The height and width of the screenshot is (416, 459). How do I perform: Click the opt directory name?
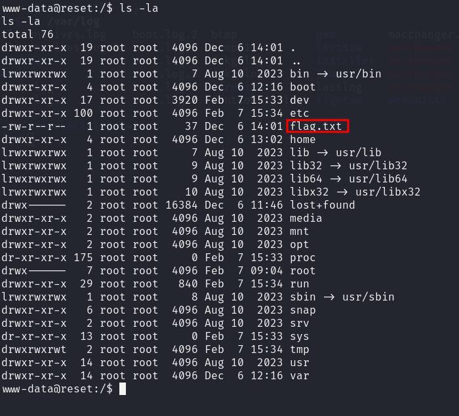tap(299, 244)
